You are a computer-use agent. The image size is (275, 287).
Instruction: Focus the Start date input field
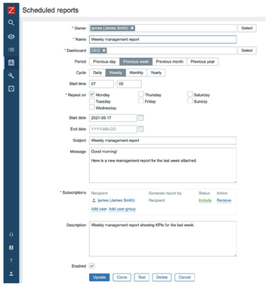pyautogui.click(x=113, y=118)
